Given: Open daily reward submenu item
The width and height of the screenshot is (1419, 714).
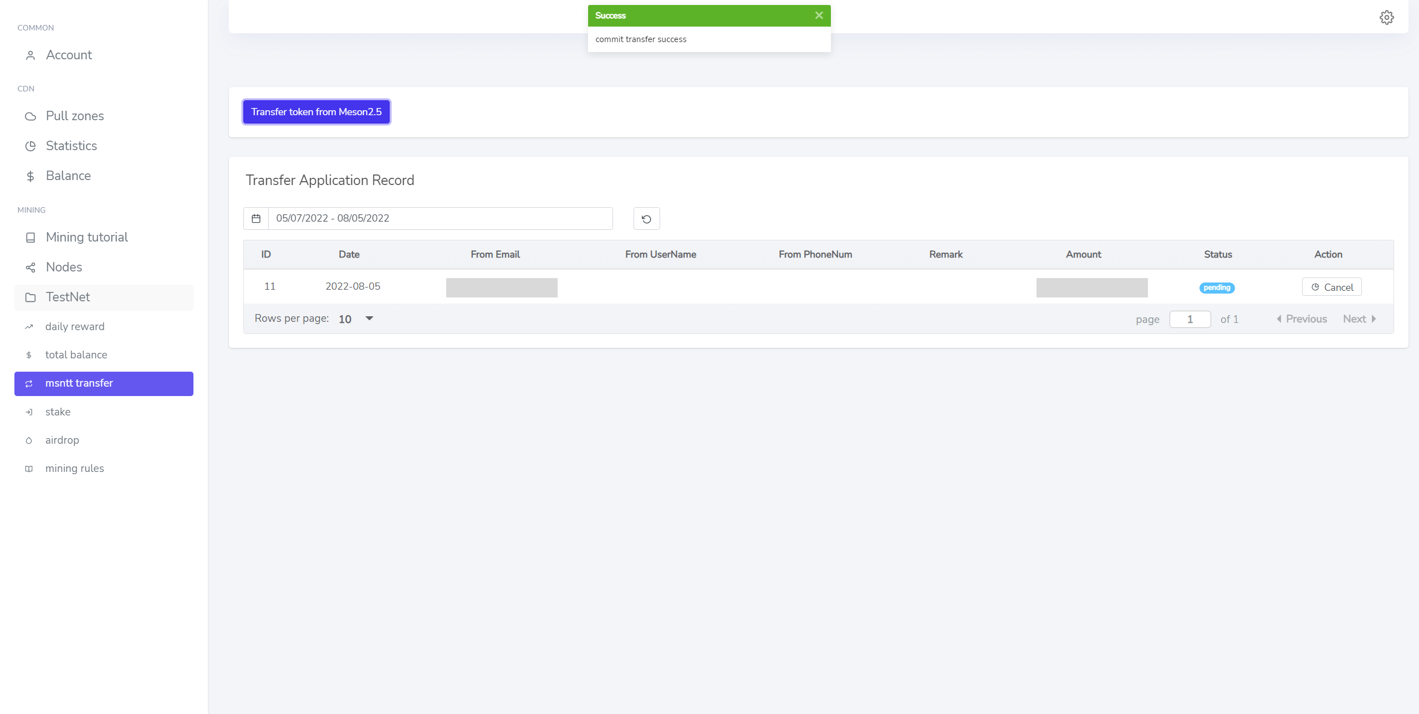Looking at the screenshot, I should 104,327.
